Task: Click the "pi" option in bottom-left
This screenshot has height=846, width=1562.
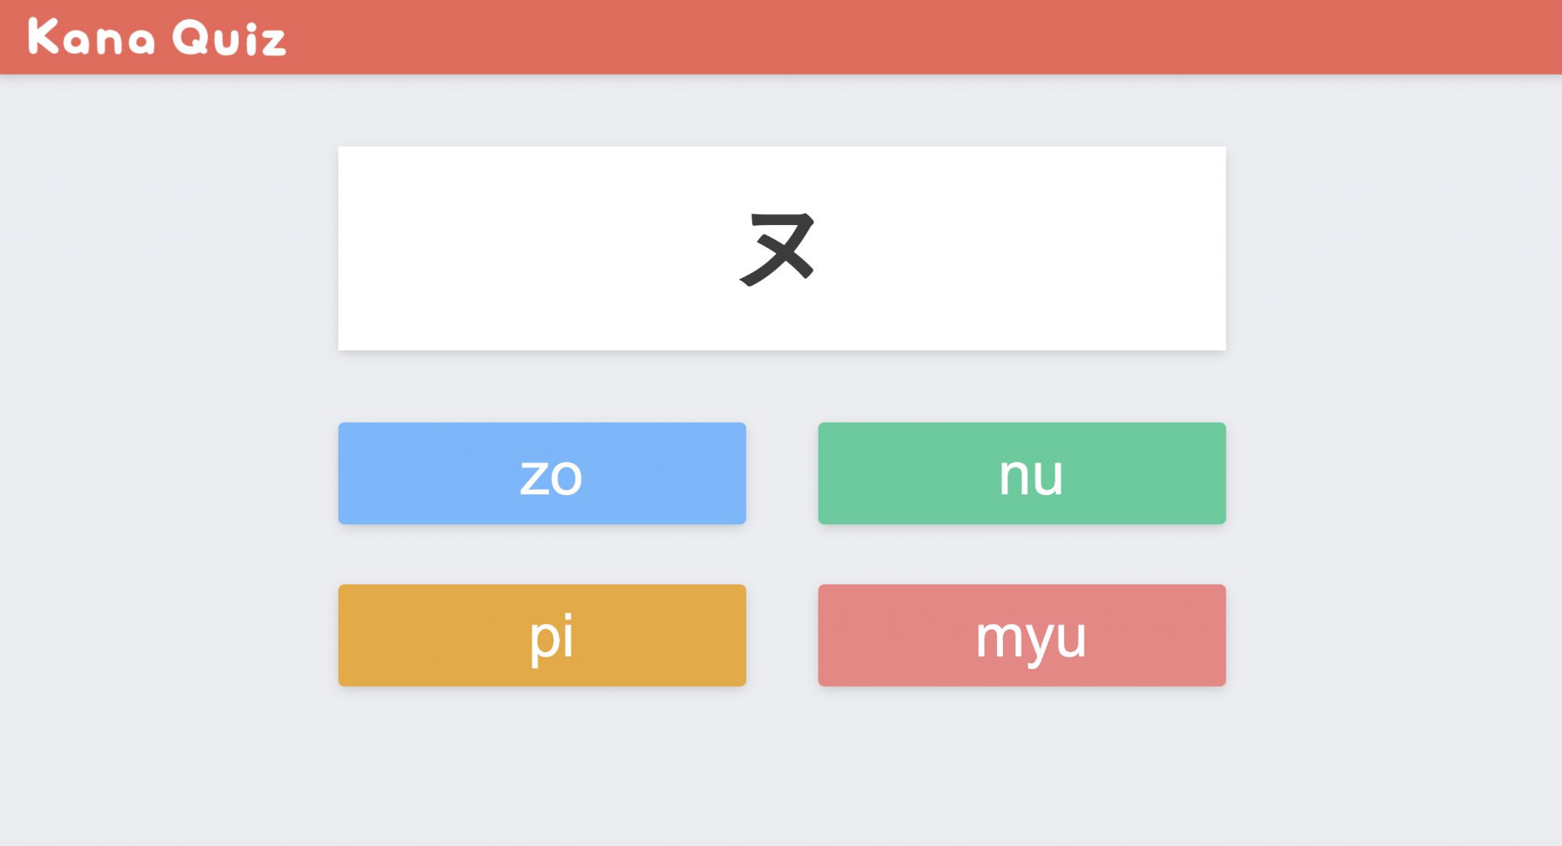Action: tap(542, 635)
